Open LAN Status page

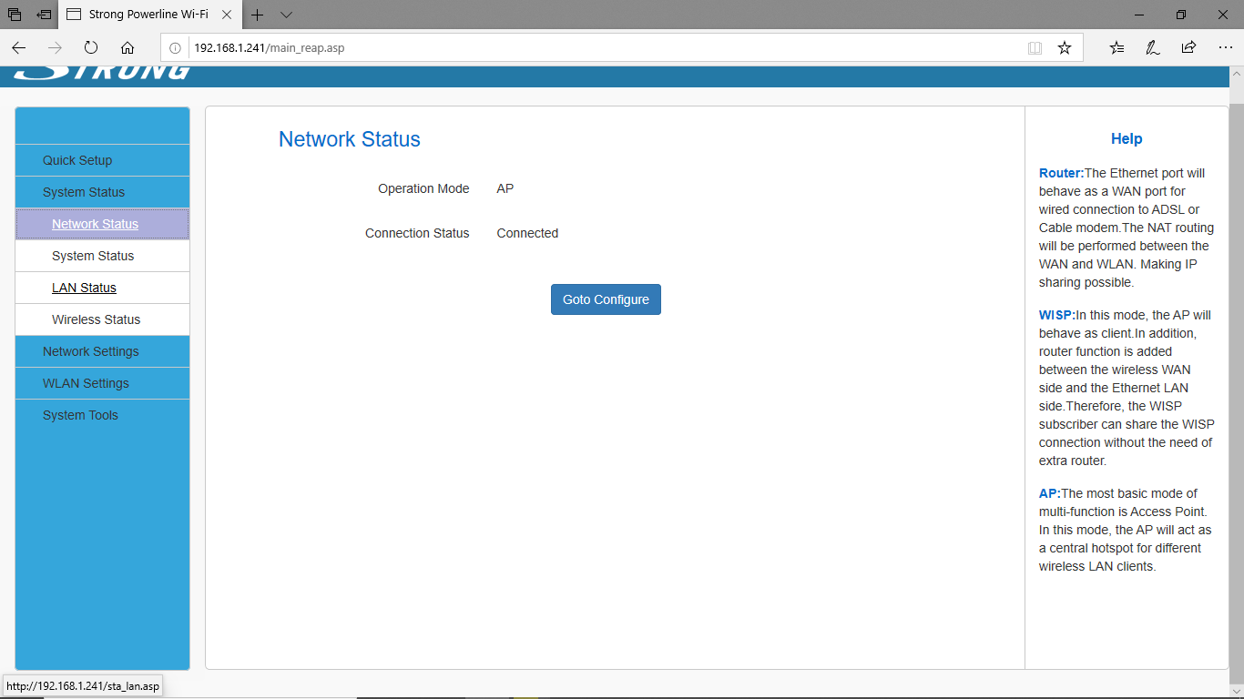[103, 288]
